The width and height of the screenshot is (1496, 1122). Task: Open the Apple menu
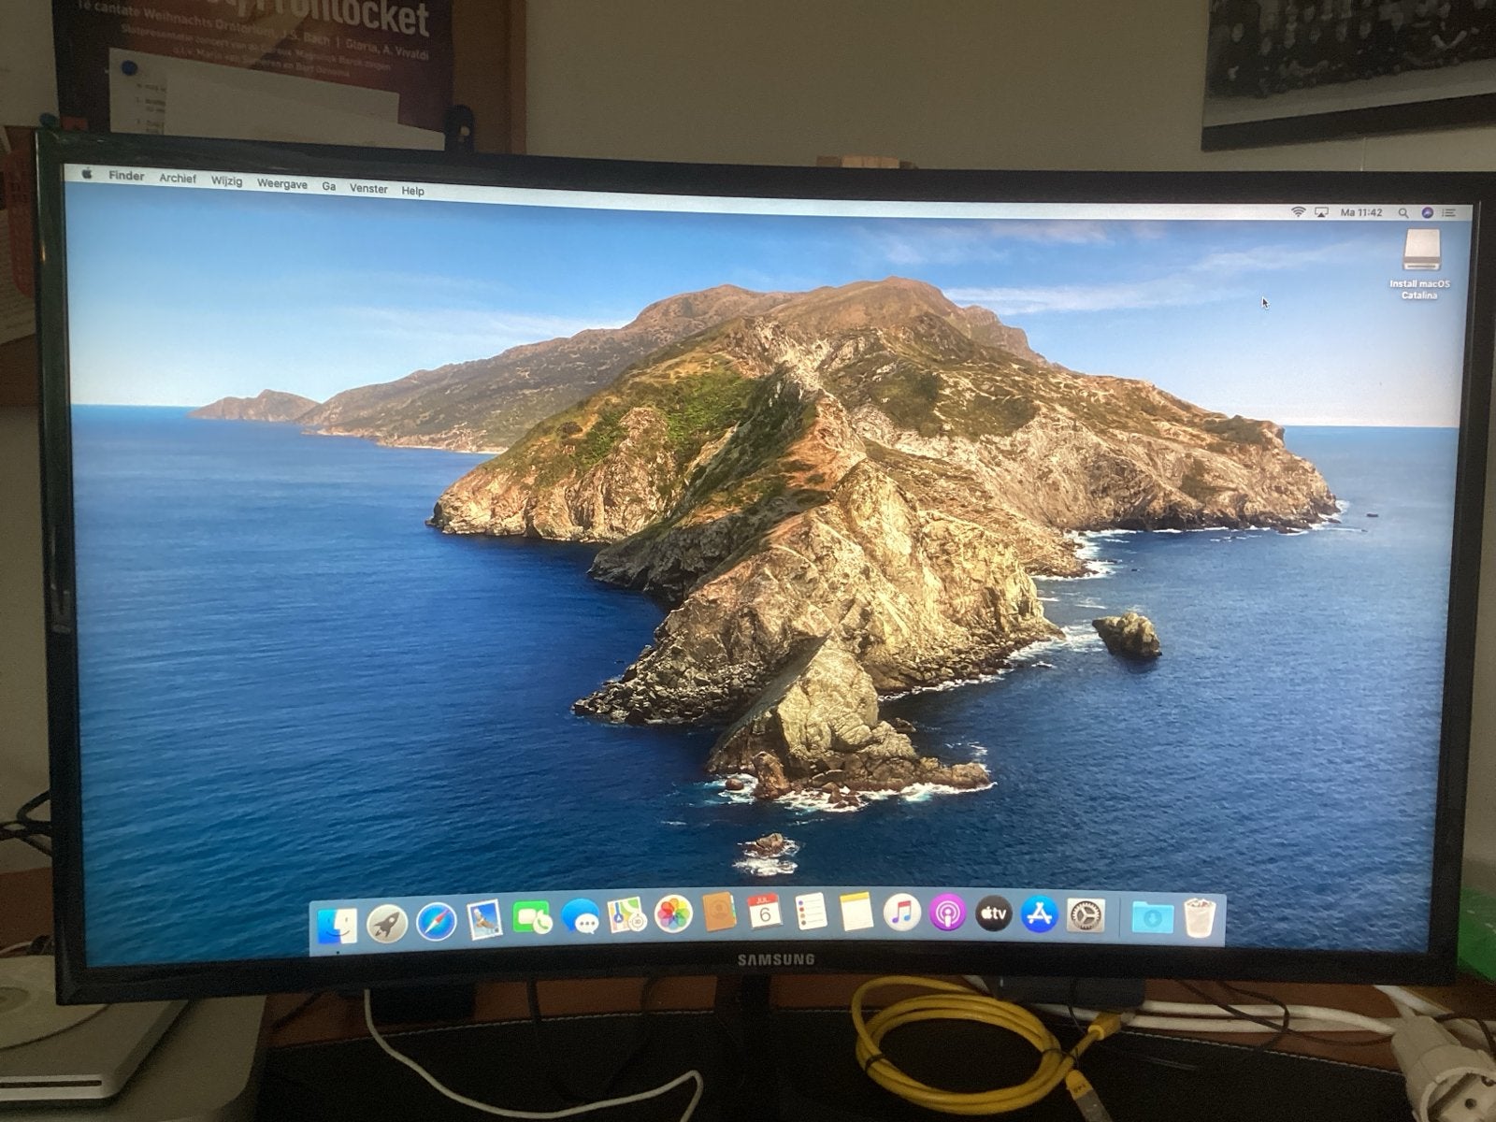tap(88, 174)
